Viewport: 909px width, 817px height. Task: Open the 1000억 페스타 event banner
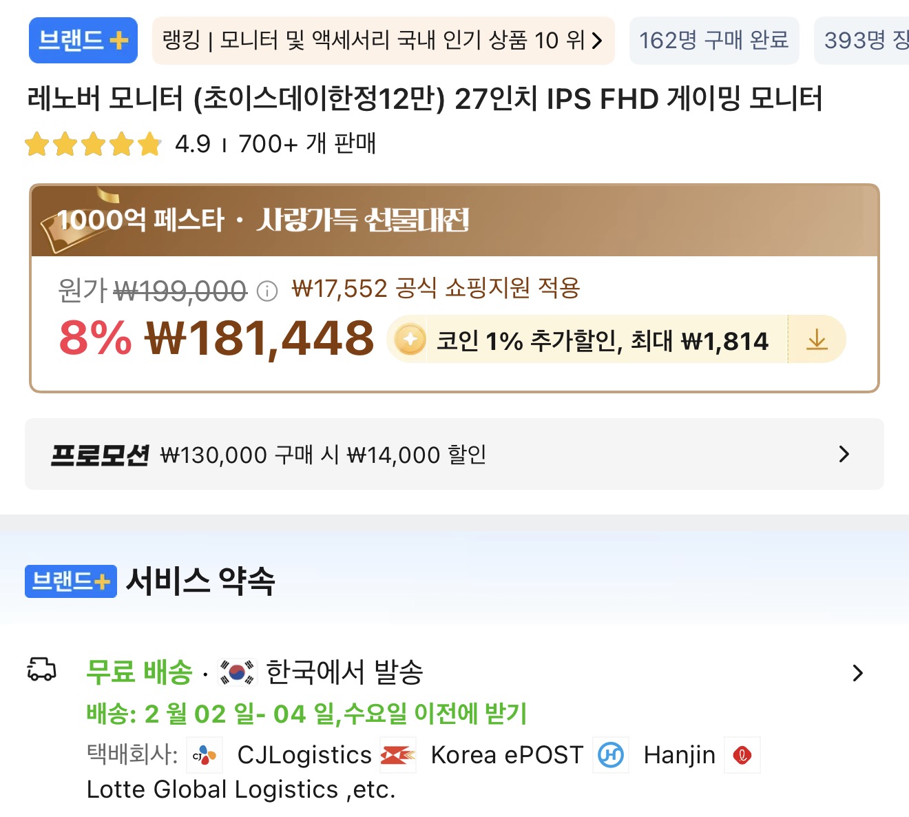[x=454, y=220]
